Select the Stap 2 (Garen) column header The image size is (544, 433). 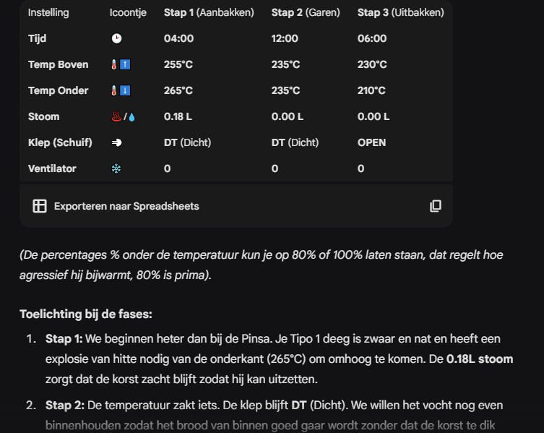(x=305, y=12)
